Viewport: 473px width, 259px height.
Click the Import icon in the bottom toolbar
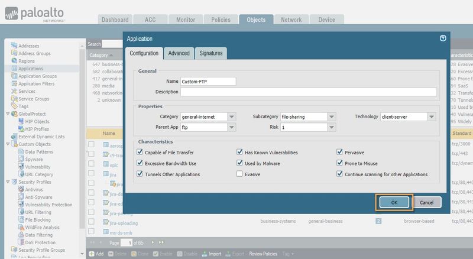(204, 254)
